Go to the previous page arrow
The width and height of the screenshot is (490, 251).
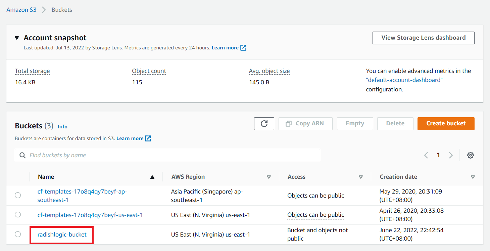tap(426, 155)
